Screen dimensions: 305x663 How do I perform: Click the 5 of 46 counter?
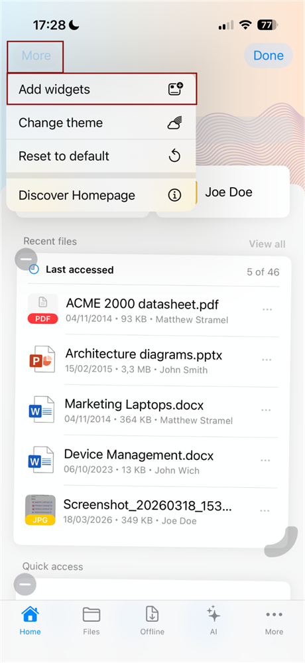[263, 272]
